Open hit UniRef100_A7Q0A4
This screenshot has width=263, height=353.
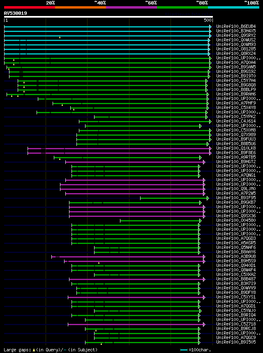click(x=236, y=63)
